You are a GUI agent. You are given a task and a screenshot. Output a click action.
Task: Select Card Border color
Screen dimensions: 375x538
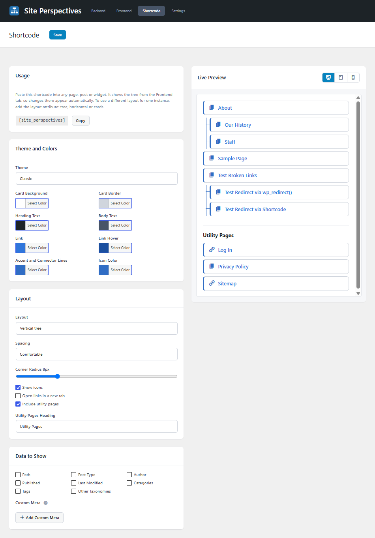(115, 203)
